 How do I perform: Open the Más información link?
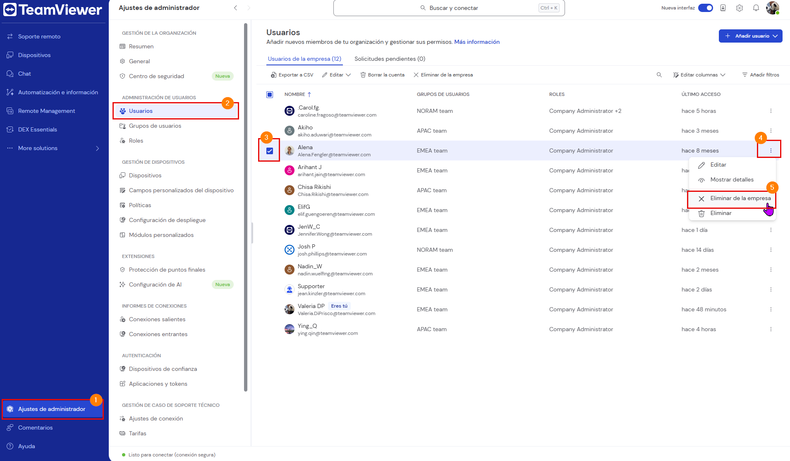[x=477, y=42]
